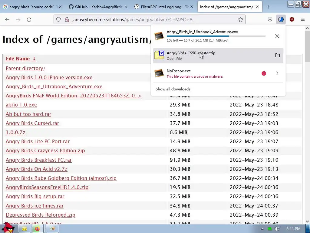Open Angry Birds 1.0.0 iPhone version.exe link
The width and height of the screenshot is (310, 233).
point(49,77)
